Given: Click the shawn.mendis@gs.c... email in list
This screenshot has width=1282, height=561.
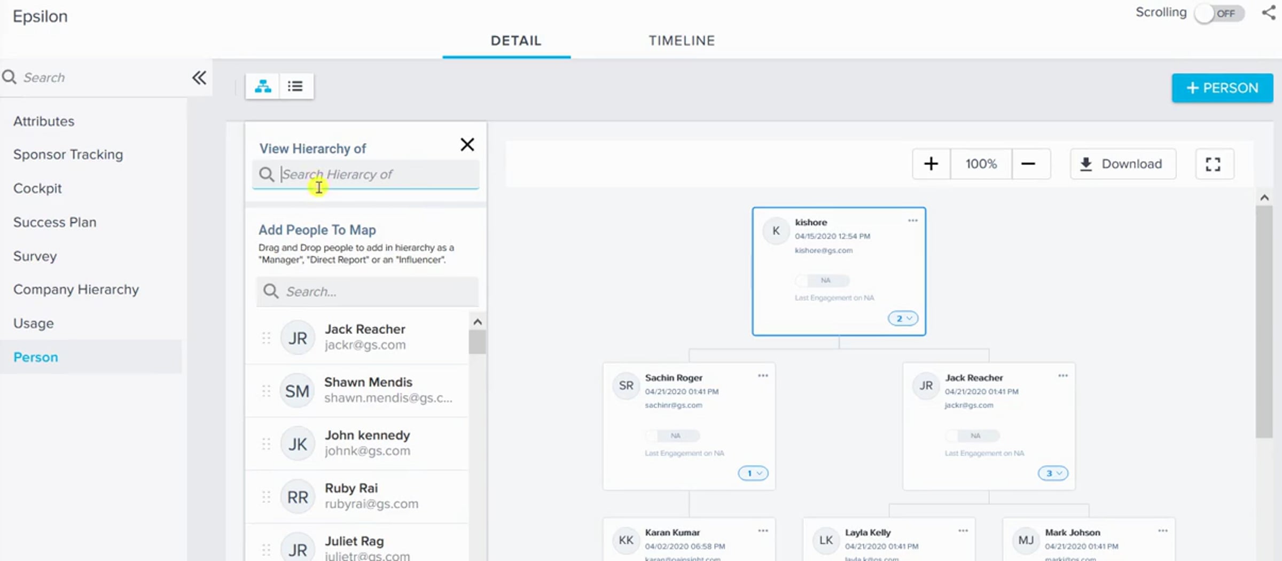Looking at the screenshot, I should pos(388,398).
